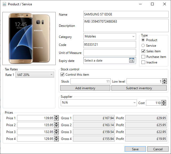Decrease Price 2 with down arrow

click(x=56, y=126)
